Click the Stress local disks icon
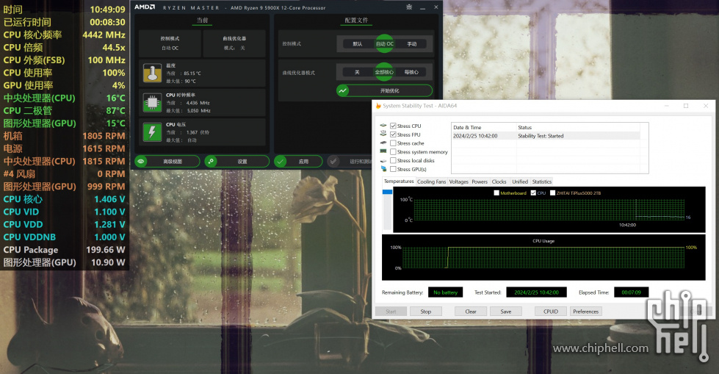 pyautogui.click(x=383, y=161)
